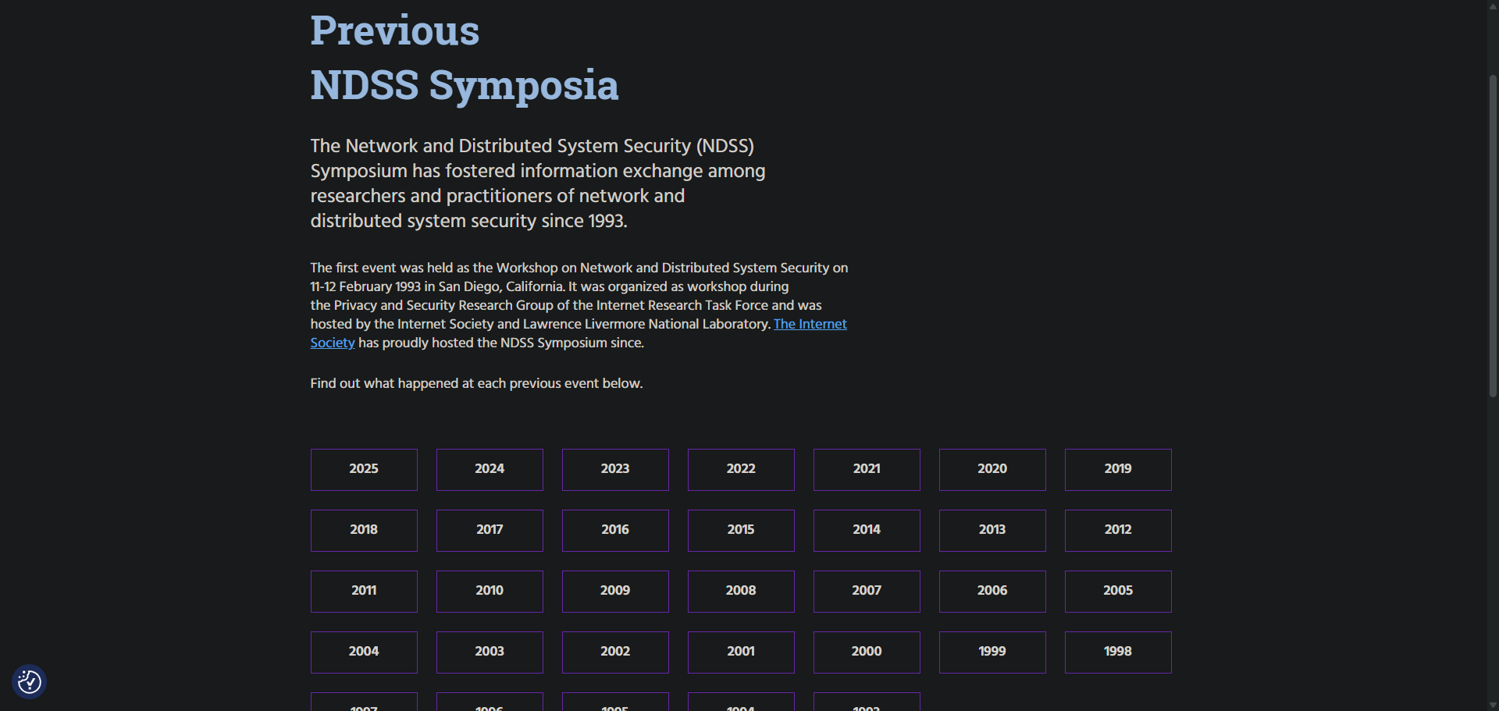Select the 2007 symposium button
The image size is (1499, 711).
coord(867,591)
